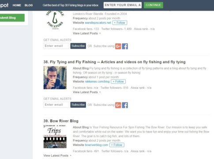The height and width of the screenshot is (159, 214).
Task: Focus the header email address field
Action: (x=123, y=5)
